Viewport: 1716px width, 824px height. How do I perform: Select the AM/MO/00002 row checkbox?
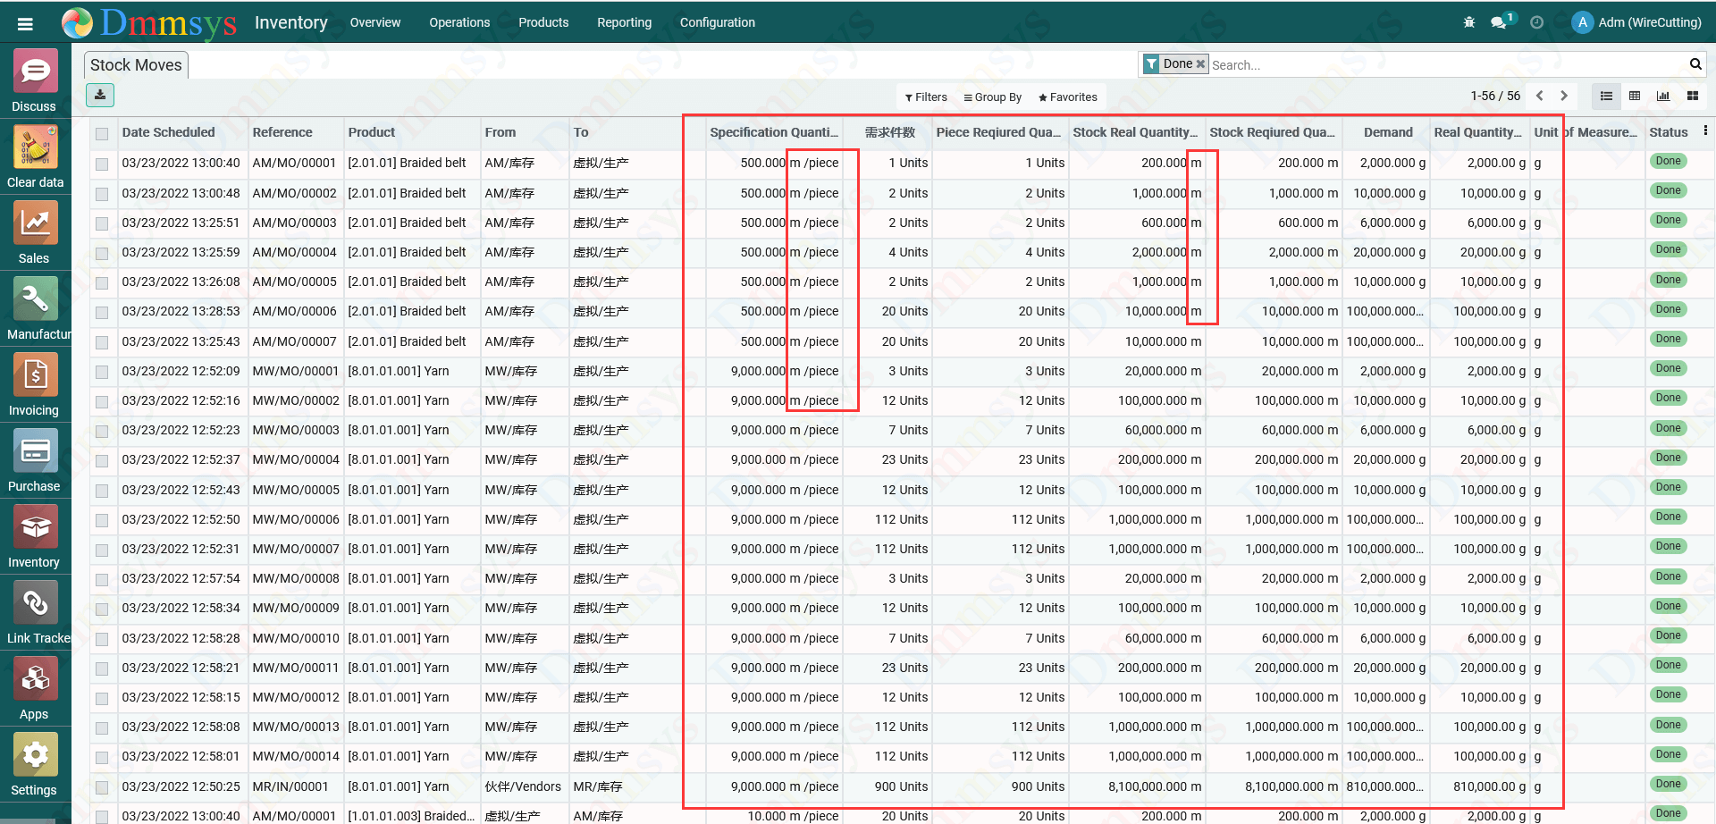coord(102,194)
